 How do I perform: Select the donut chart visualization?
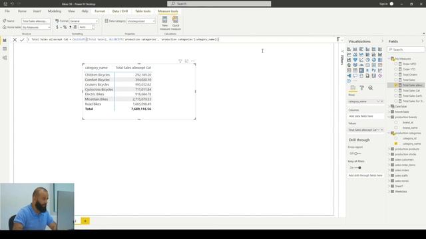coord(374,60)
